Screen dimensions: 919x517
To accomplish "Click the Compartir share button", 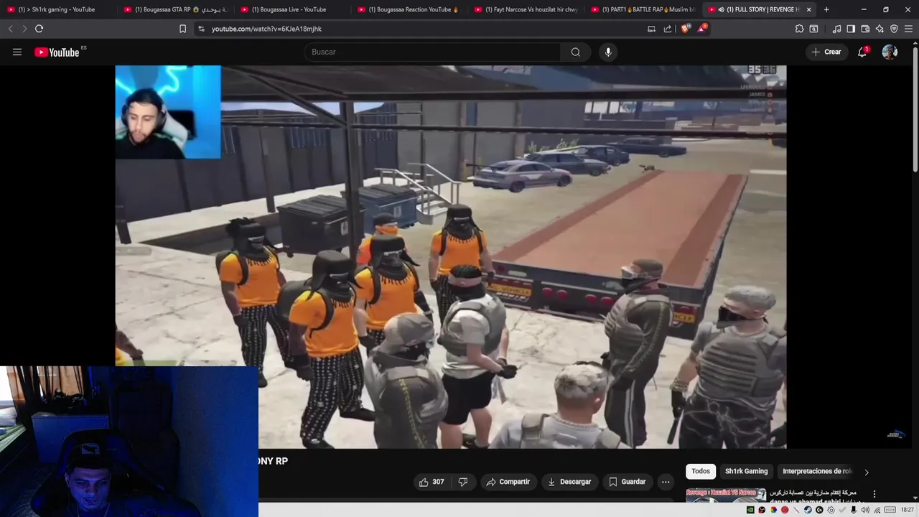I will click(508, 482).
